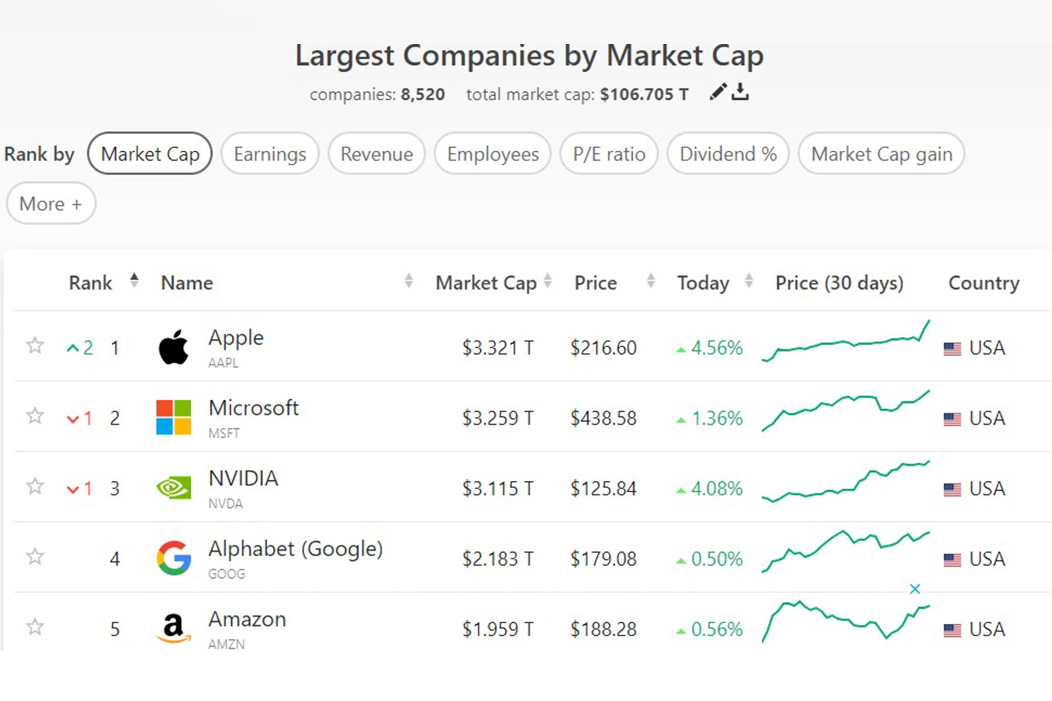Image resolution: width=1052 pixels, height=701 pixels.
Task: Favorite Apple with its star toggle
Action: (35, 346)
